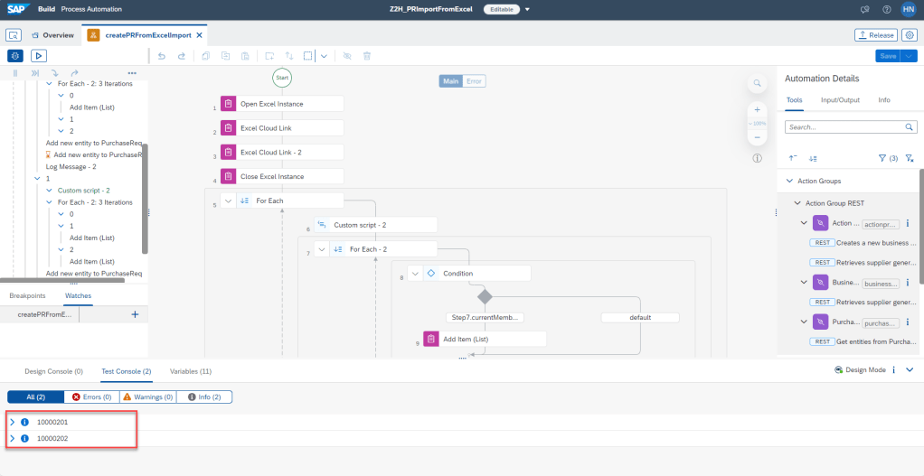Switch to the Variables (11) tab
Image resolution: width=924 pixels, height=476 pixels.
(191, 371)
